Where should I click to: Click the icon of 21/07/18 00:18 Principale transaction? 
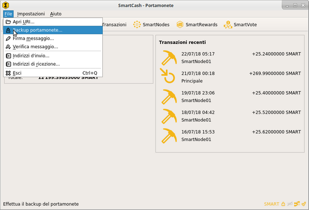168,76
